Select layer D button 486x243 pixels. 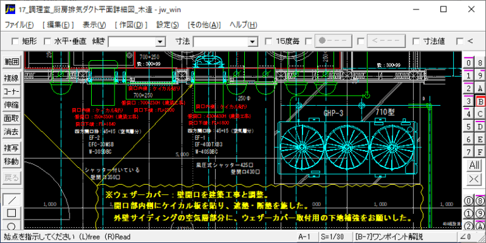(x=480, y=127)
